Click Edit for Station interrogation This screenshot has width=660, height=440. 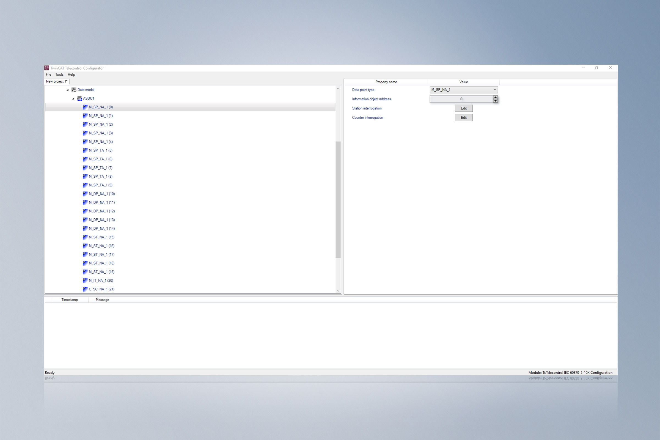[x=464, y=108]
